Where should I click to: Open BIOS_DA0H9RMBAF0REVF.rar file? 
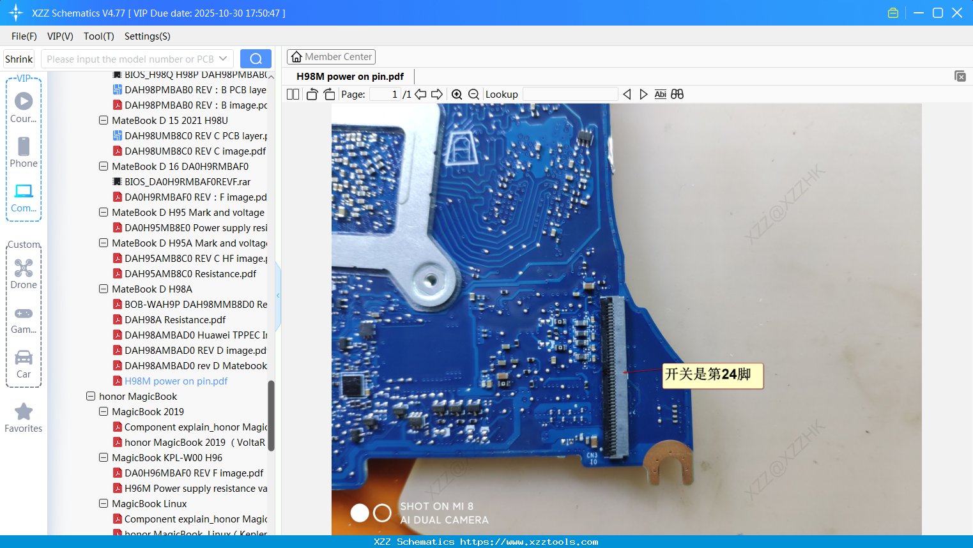(x=181, y=181)
